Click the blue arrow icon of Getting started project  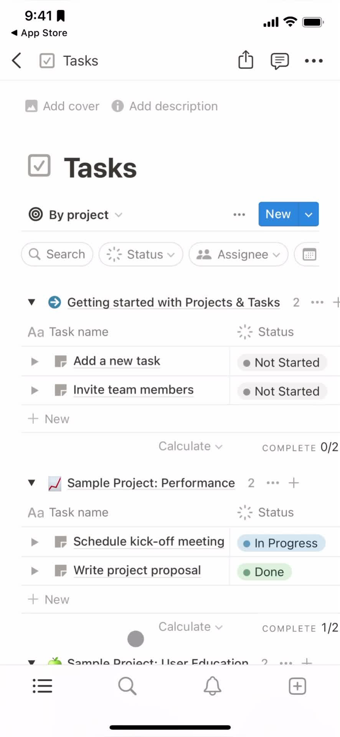point(54,302)
